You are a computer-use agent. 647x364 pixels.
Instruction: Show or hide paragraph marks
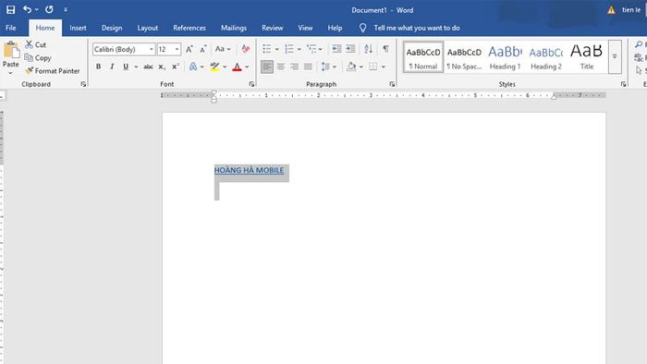click(385, 49)
